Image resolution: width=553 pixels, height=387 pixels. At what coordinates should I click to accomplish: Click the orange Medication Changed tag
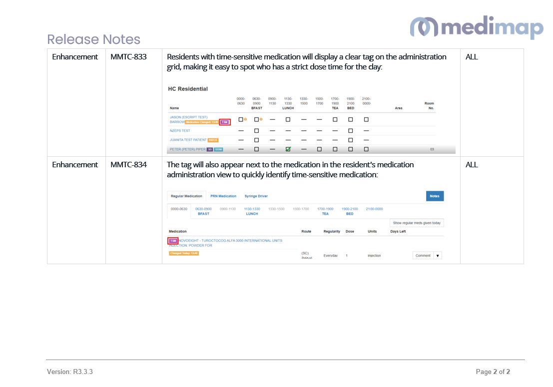tap(201, 122)
